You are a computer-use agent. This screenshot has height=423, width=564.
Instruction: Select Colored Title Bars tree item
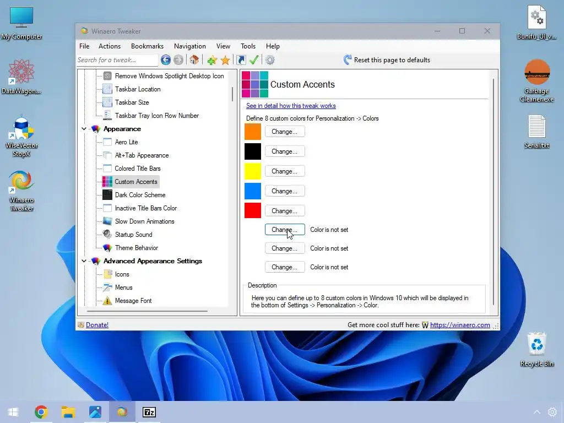pos(137,169)
